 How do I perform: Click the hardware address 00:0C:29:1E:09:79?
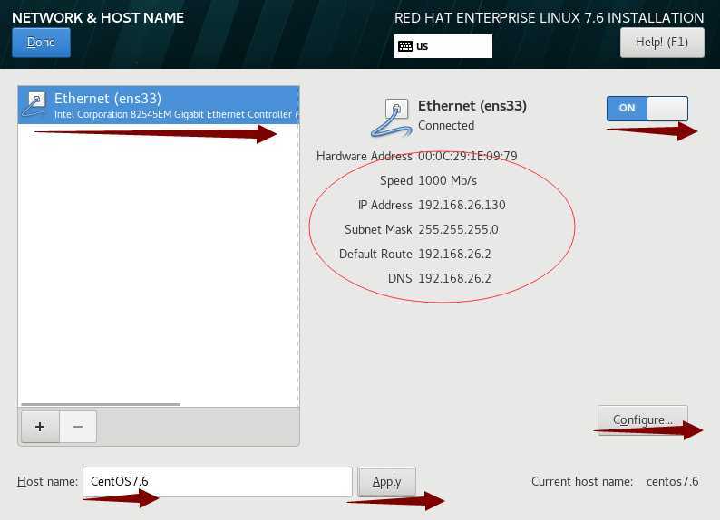(x=467, y=156)
